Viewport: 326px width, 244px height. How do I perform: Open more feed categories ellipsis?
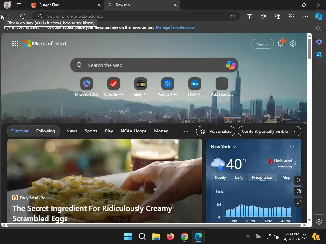click(186, 131)
